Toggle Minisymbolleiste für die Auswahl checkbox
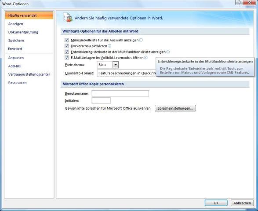The height and width of the screenshot is (211, 258). 67,40
